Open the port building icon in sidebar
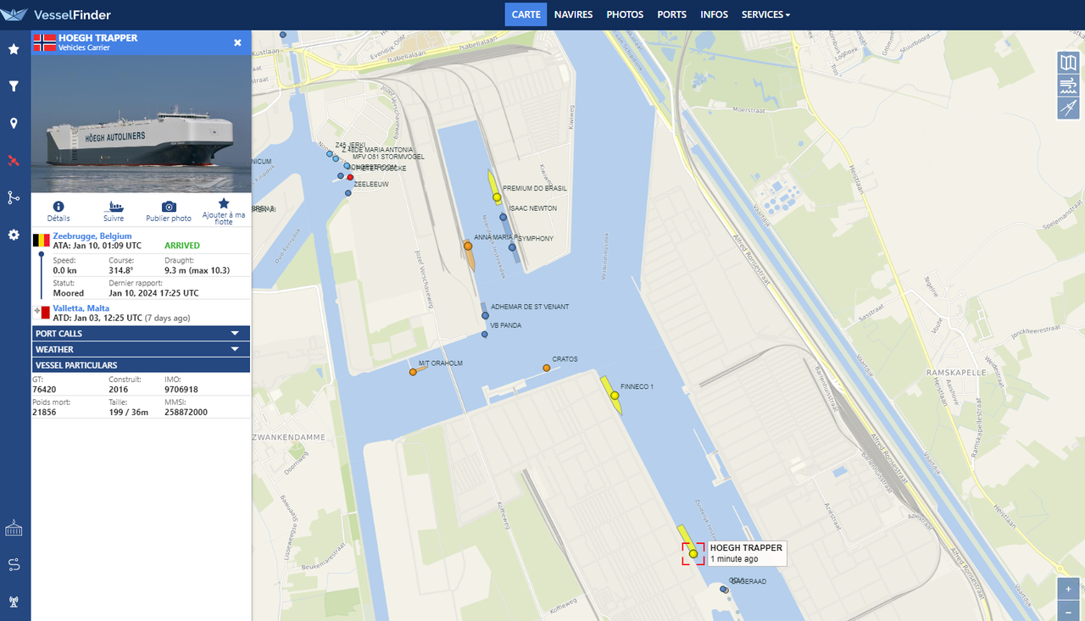This screenshot has height=621, width=1085. click(x=14, y=528)
